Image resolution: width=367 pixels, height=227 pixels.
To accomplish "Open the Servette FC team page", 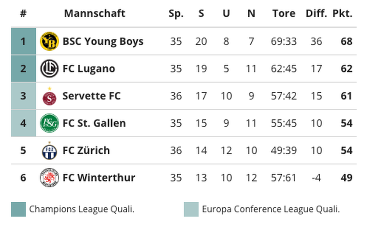I will pos(91,96).
